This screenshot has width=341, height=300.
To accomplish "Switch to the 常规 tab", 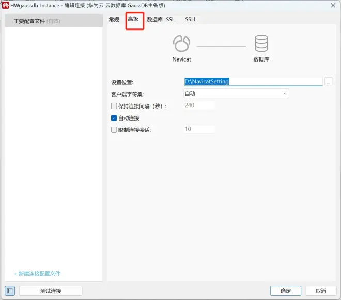I will click(x=114, y=19).
